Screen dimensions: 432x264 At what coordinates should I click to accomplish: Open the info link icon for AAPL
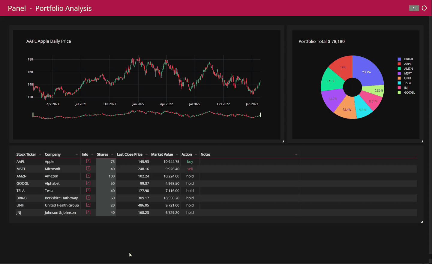point(88,161)
